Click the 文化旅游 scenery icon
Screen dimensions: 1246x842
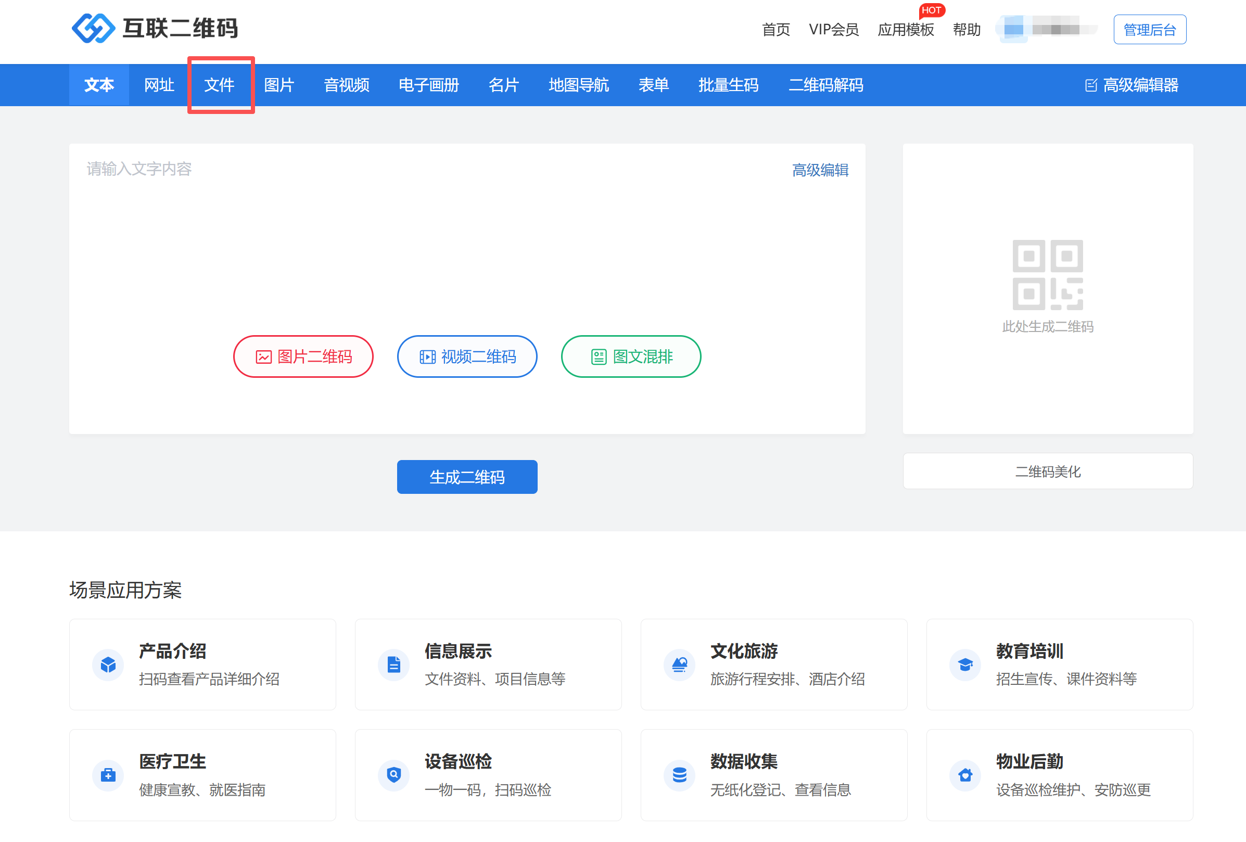pyautogui.click(x=679, y=665)
